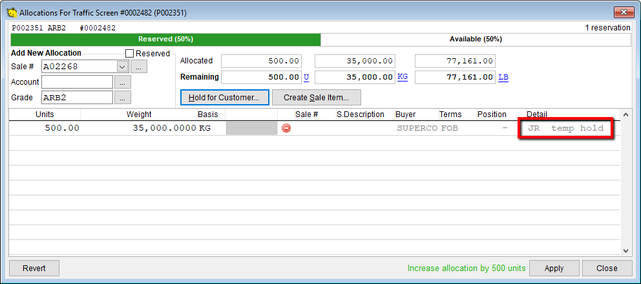Screen dimensions: 641x284
Task: Click the Create Sale Item button
Action: [317, 98]
